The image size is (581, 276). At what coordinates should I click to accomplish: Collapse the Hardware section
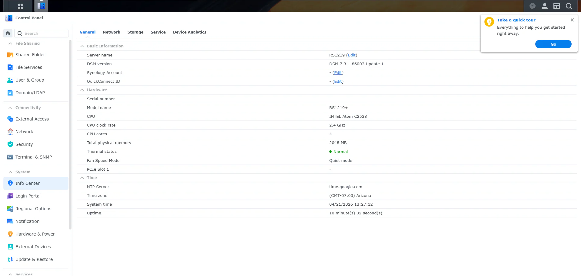(82, 90)
